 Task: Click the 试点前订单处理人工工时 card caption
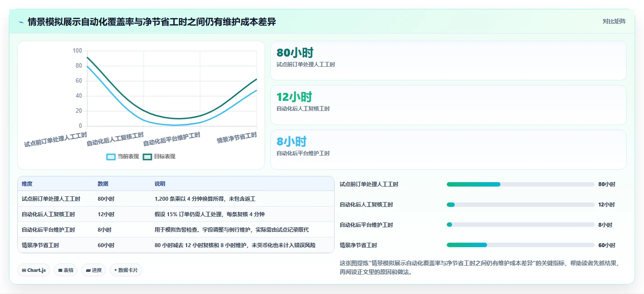[x=305, y=65]
